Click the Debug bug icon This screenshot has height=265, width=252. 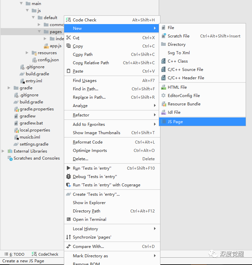[x=69, y=176]
